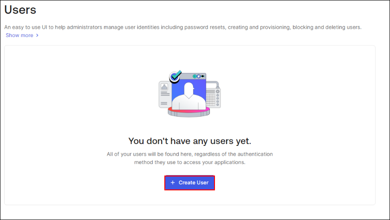Click the plus icon on Create User
The height and width of the screenshot is (220, 390).
tap(173, 182)
